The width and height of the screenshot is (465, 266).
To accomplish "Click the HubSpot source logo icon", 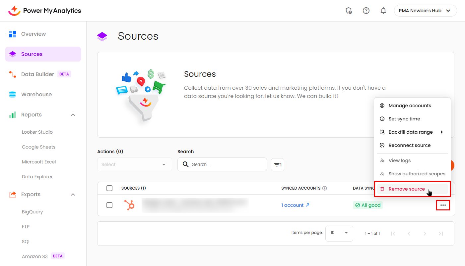I will [x=129, y=205].
